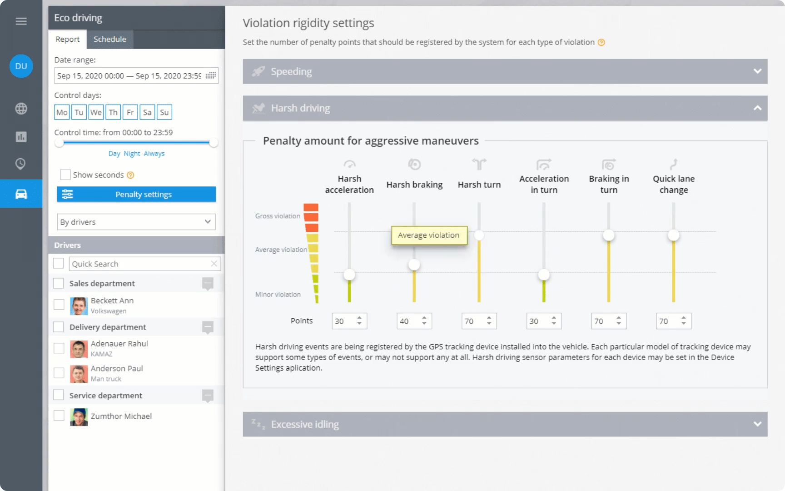The width and height of the screenshot is (785, 491).
Task: Collapse the Harsh driving section
Action: tap(757, 108)
